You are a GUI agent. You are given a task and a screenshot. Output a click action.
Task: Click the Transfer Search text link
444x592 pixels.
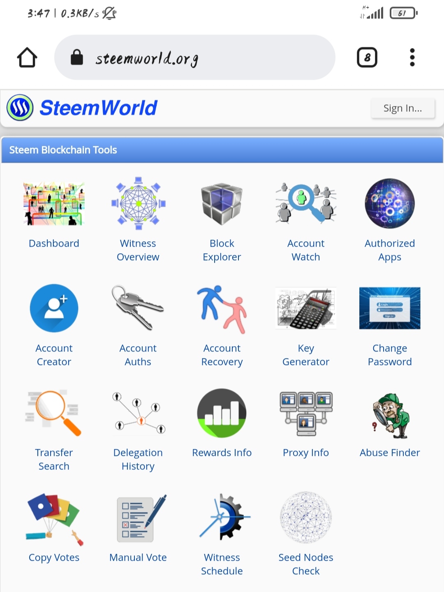[54, 459]
